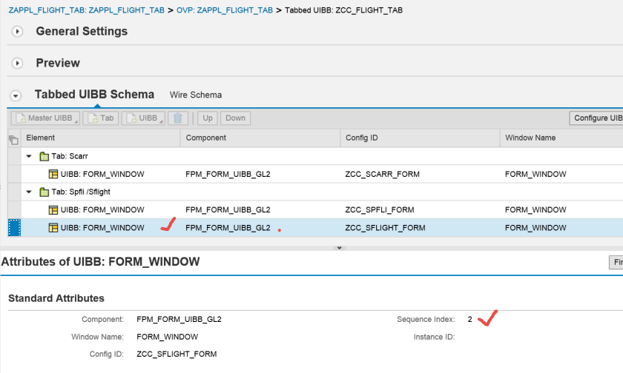This screenshot has height=373, width=623.
Task: Expand the General Settings panel
Action: [18, 32]
